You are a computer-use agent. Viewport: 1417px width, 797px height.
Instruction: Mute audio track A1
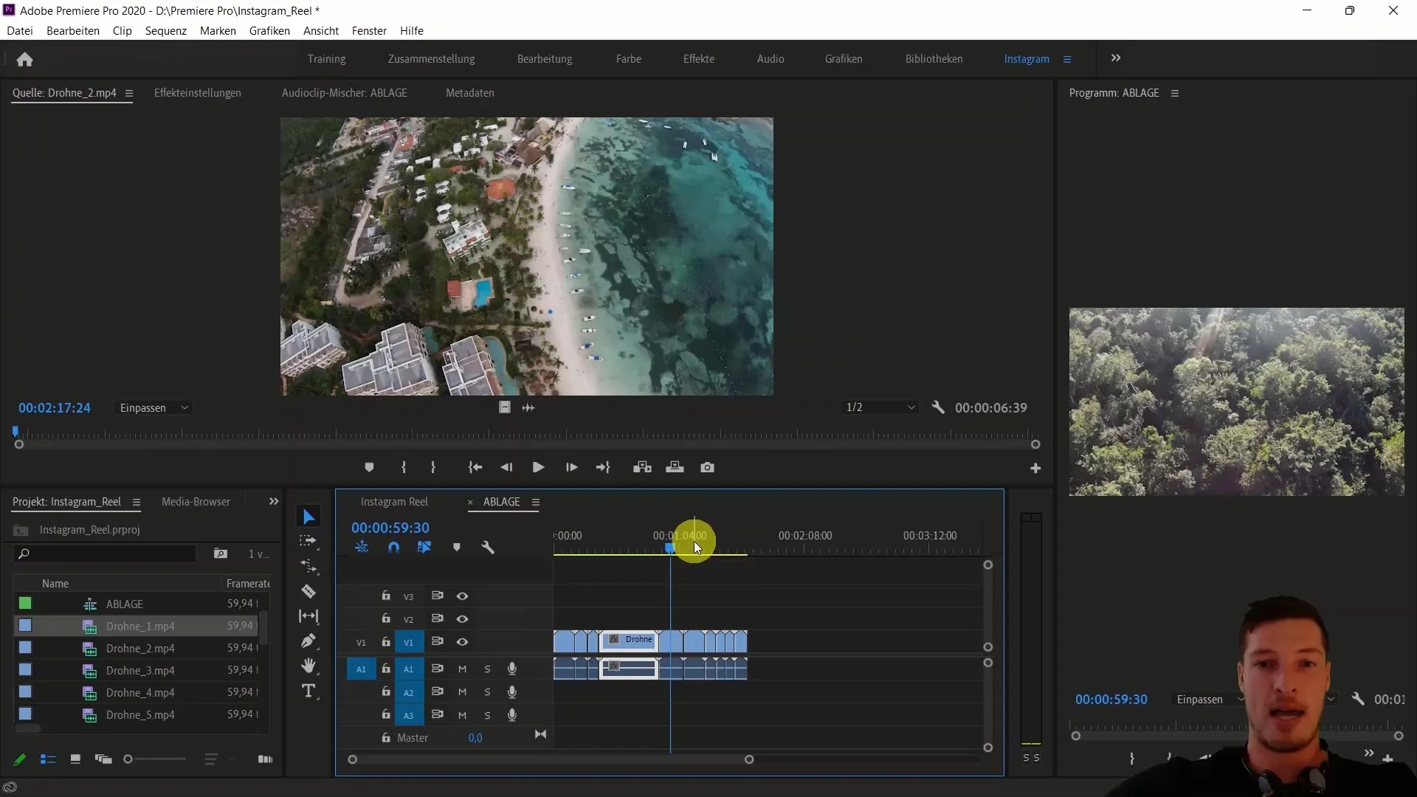462,669
